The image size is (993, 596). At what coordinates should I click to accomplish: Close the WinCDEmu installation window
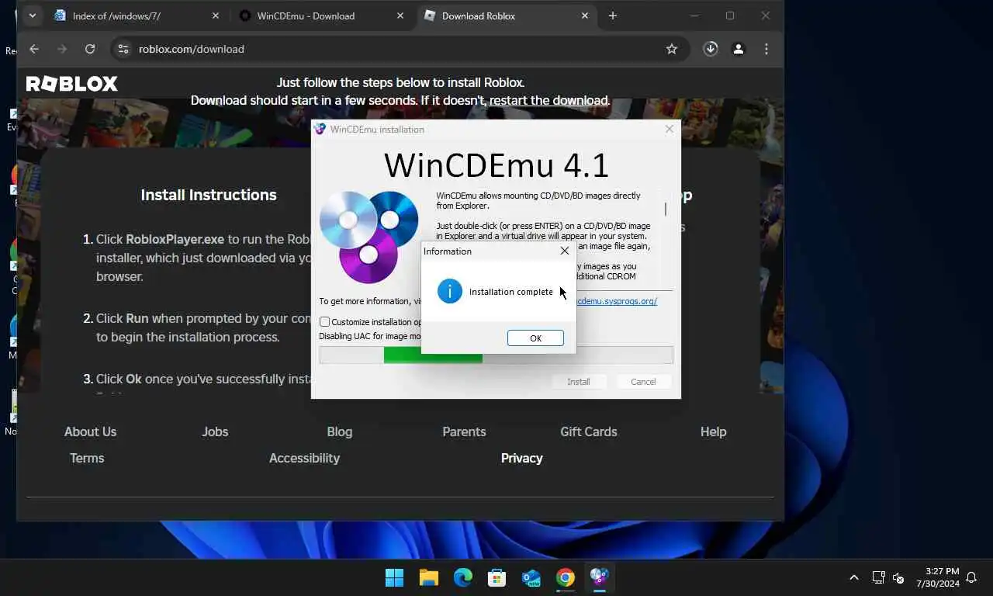pyautogui.click(x=669, y=130)
